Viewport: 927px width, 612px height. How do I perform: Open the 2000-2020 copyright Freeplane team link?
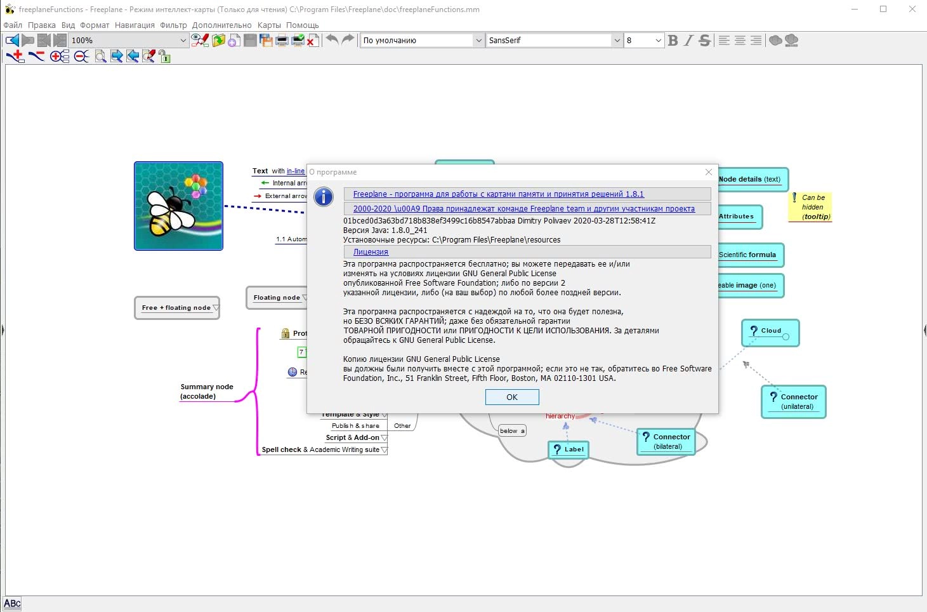tap(524, 208)
